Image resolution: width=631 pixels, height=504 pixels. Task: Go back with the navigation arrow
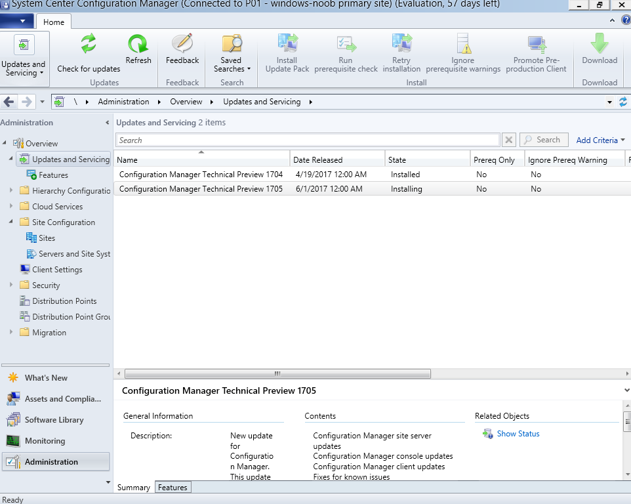pos(9,102)
